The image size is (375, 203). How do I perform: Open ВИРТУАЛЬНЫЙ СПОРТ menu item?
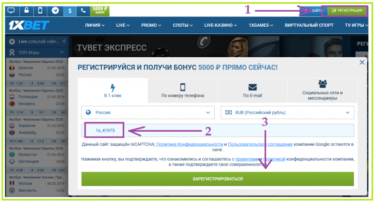pos(309,25)
